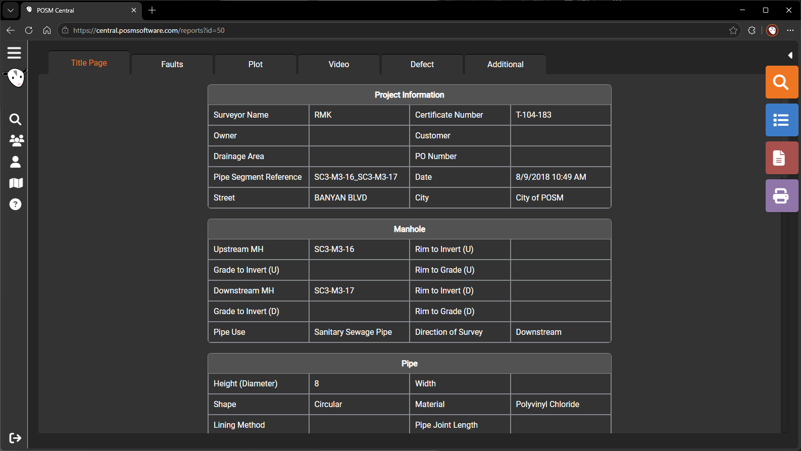Image resolution: width=801 pixels, height=451 pixels.
Task: Click the surveyor name value RMK
Action: click(x=323, y=115)
